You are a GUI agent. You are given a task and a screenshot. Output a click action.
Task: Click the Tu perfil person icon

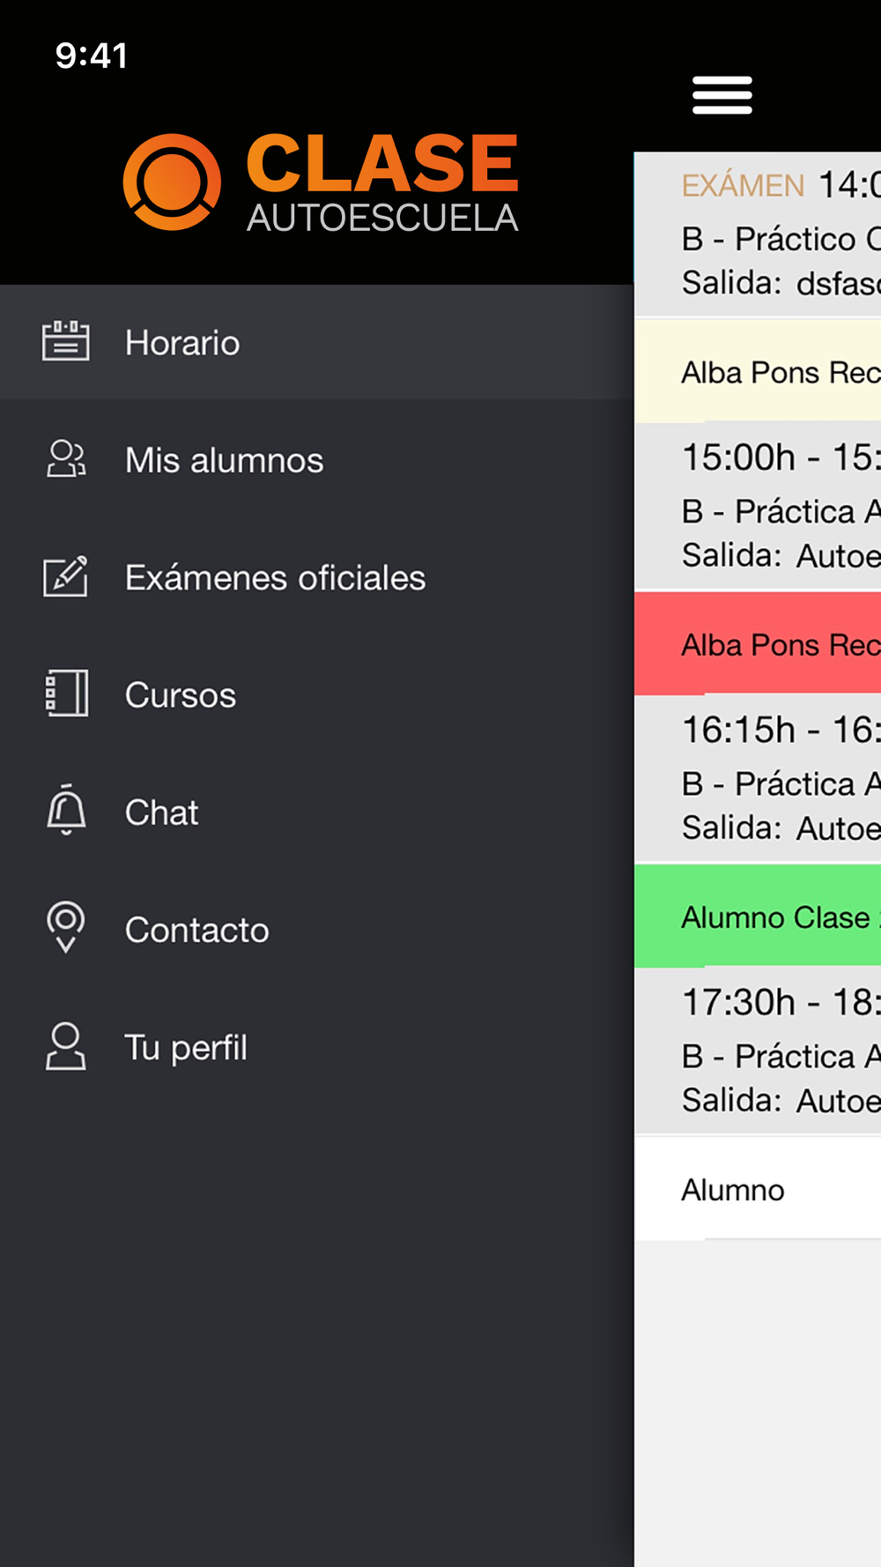66,1046
